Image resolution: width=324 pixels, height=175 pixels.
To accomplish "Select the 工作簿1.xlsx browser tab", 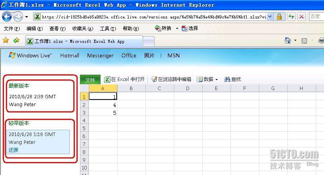I will click(x=84, y=41).
